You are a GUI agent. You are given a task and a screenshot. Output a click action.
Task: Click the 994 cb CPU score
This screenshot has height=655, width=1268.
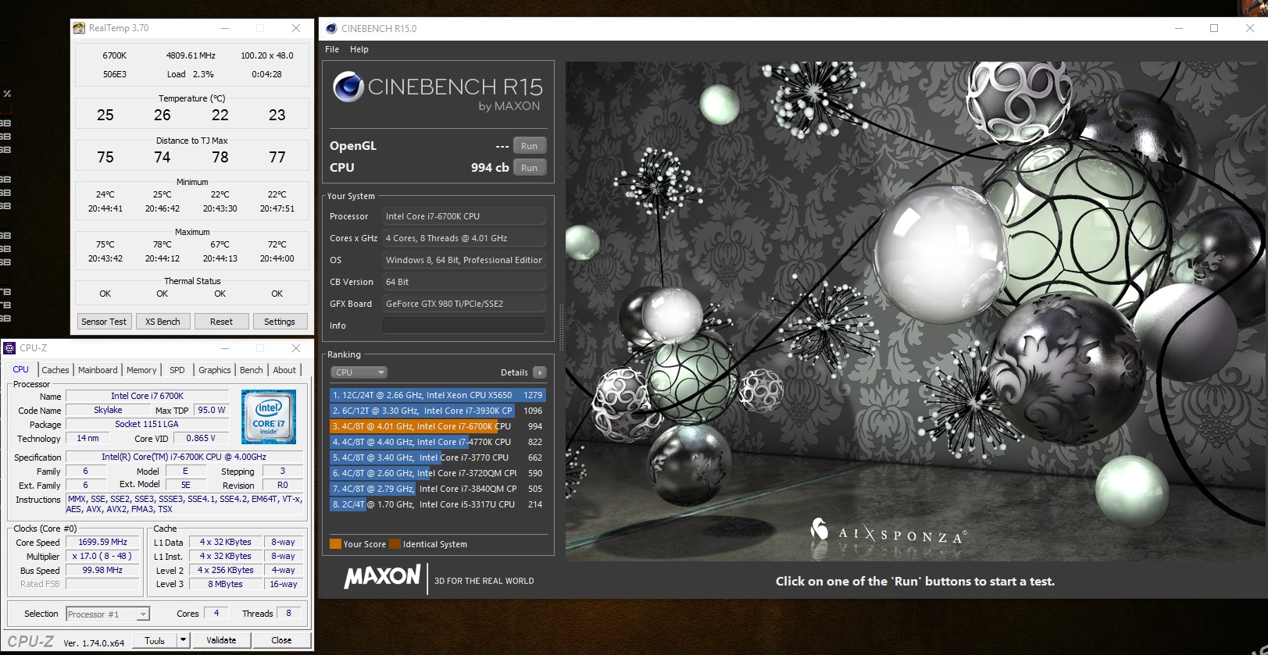point(489,168)
